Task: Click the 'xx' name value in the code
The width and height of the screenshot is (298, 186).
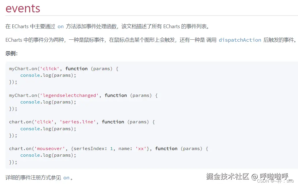Action: coord(141,149)
